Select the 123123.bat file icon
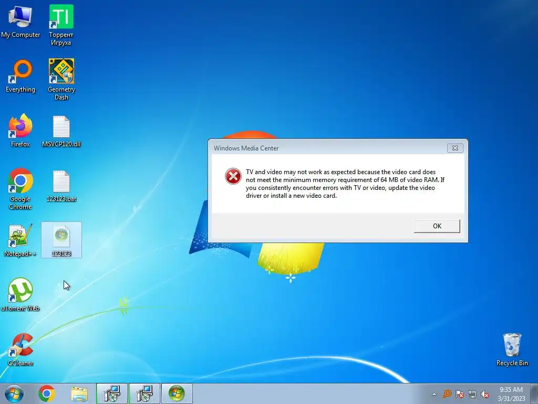This screenshot has width=538, height=404. pyautogui.click(x=61, y=186)
